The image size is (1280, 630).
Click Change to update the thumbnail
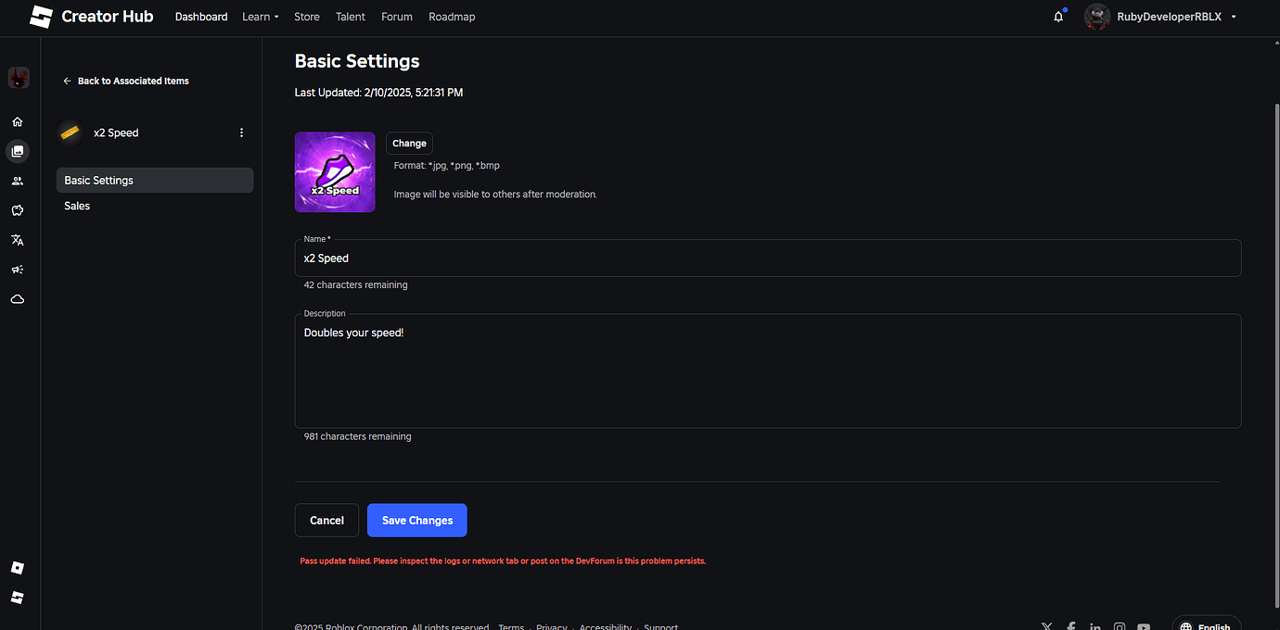408,143
